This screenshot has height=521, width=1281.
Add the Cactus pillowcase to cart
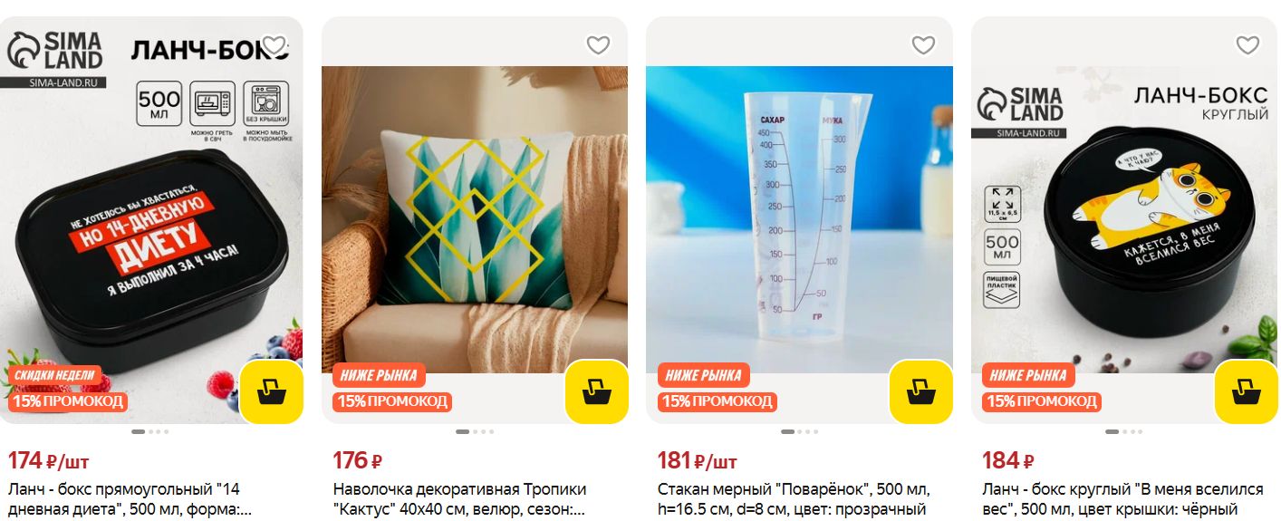point(596,392)
